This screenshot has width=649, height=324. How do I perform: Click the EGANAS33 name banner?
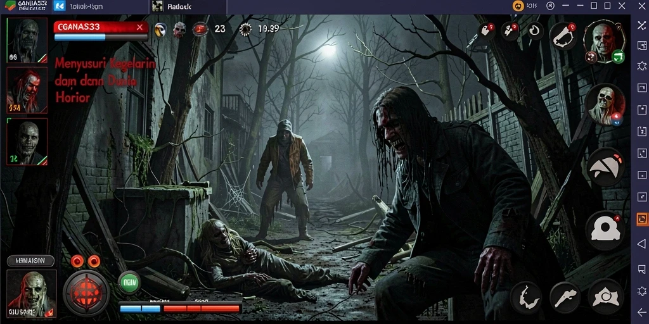click(x=101, y=27)
